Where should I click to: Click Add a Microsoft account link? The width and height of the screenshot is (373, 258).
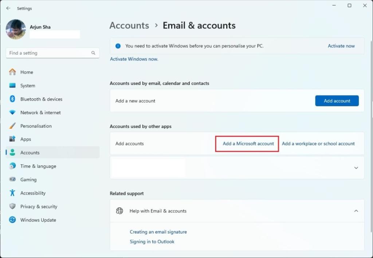coord(248,144)
